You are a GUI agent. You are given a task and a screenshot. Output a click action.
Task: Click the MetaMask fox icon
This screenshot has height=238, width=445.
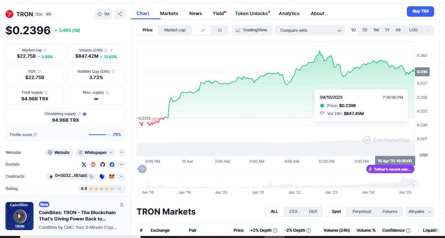(x=112, y=177)
